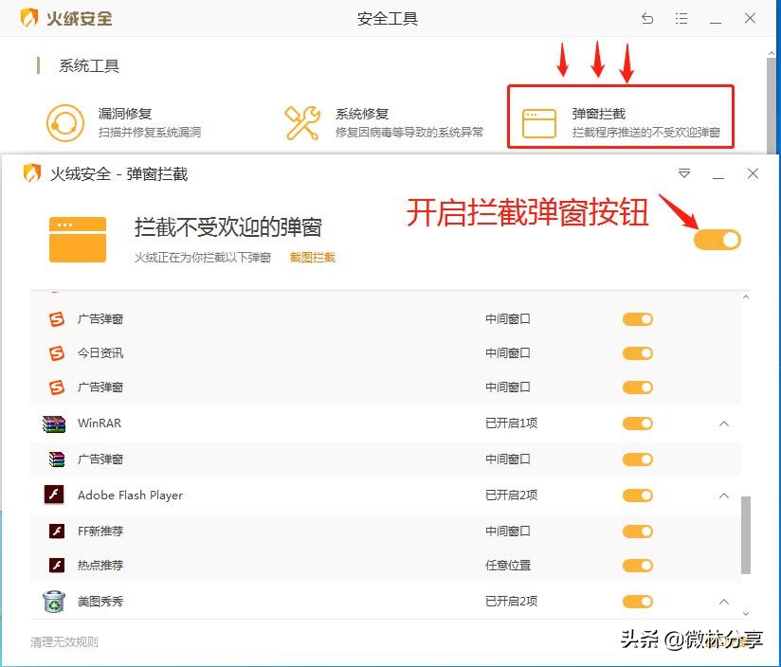Select the WinRAR row label
Viewport: 781px width, 667px height.
click(100, 424)
